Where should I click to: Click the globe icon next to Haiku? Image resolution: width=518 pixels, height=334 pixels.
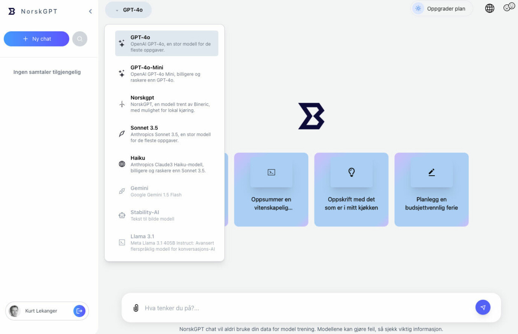[x=122, y=164]
